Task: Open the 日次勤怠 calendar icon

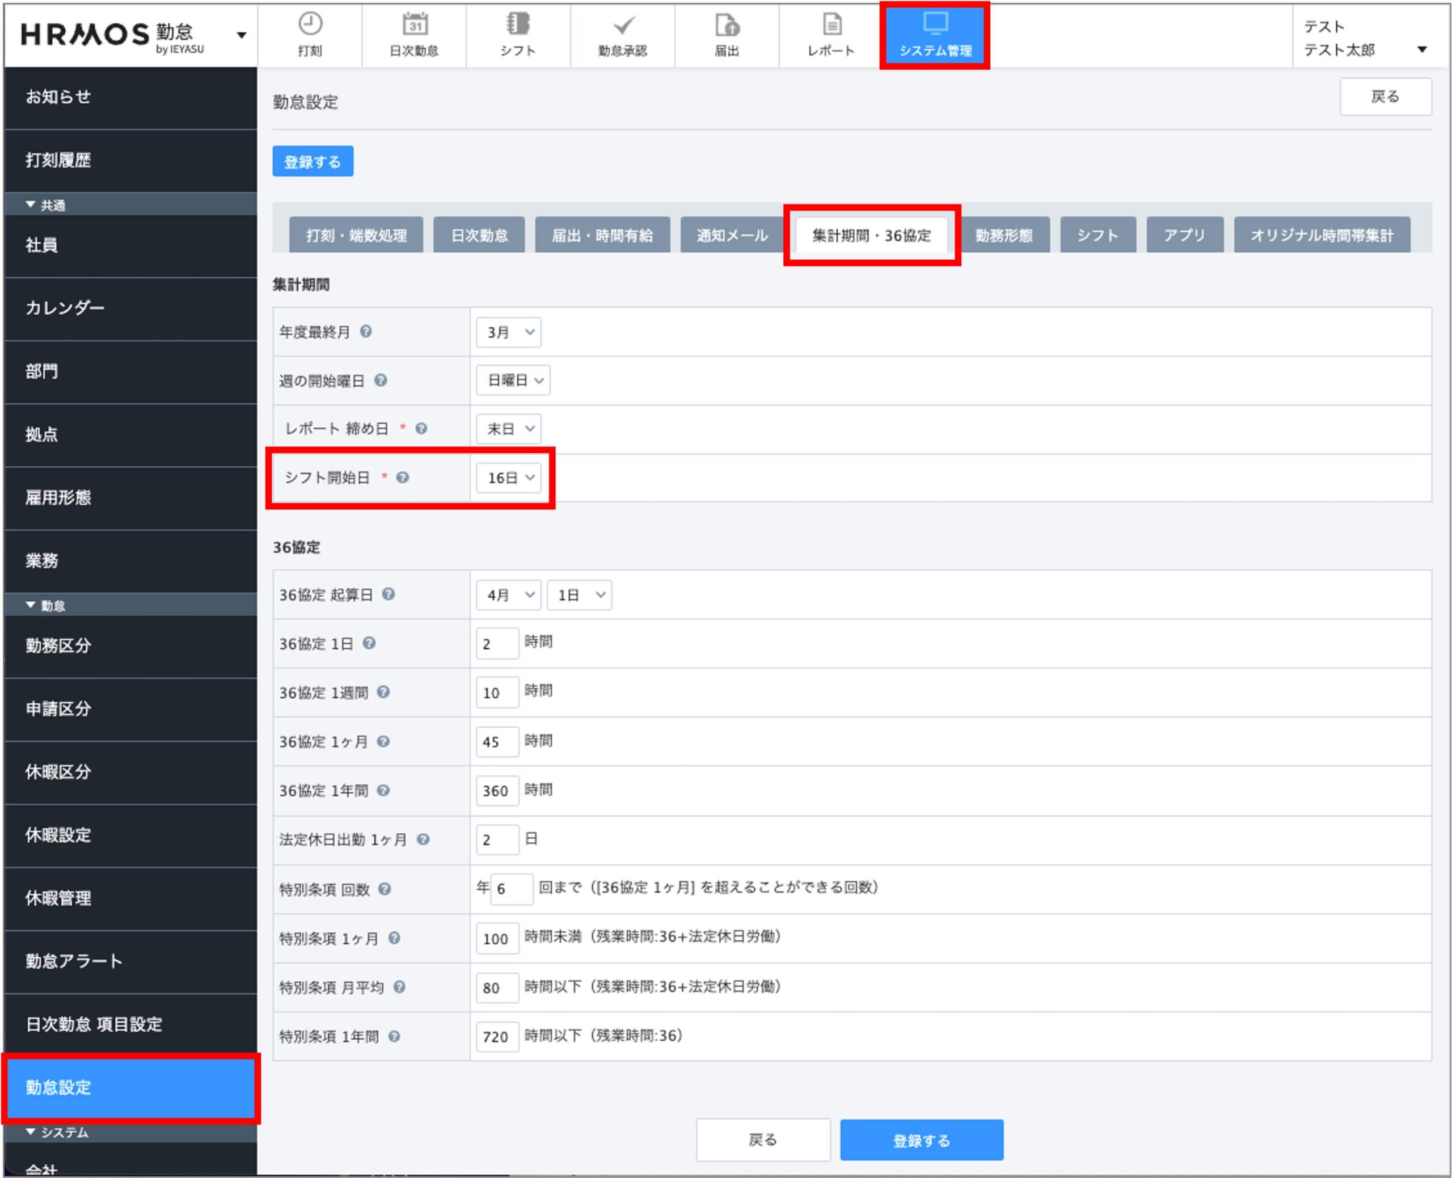Action: pos(415,24)
